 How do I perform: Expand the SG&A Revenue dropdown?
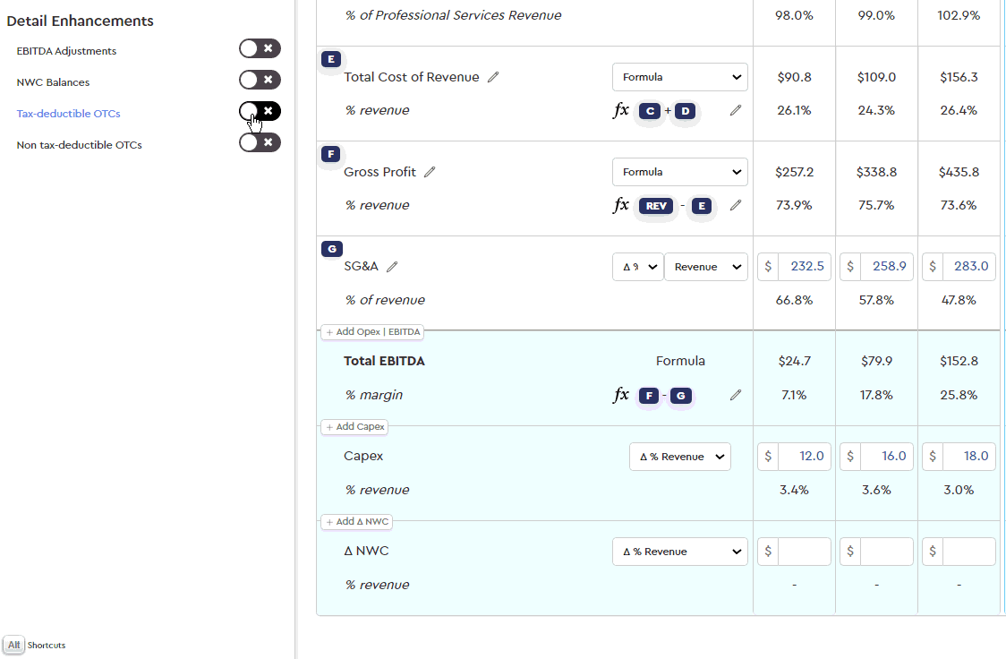point(705,267)
